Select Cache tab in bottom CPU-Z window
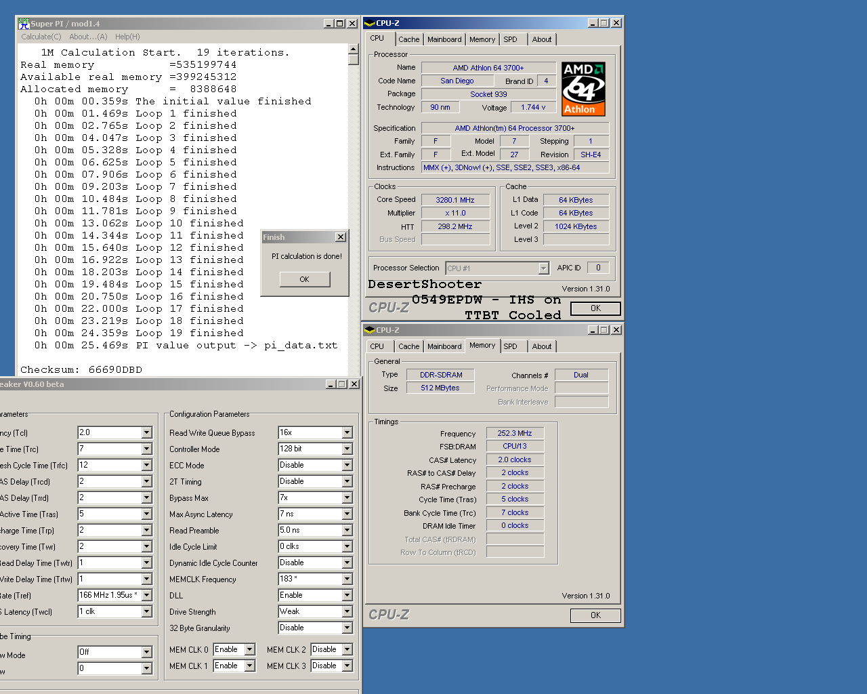Viewport: 867px width, 694px height. coord(409,346)
